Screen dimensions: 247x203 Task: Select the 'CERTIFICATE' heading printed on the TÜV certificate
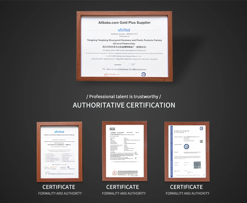(x=182, y=131)
